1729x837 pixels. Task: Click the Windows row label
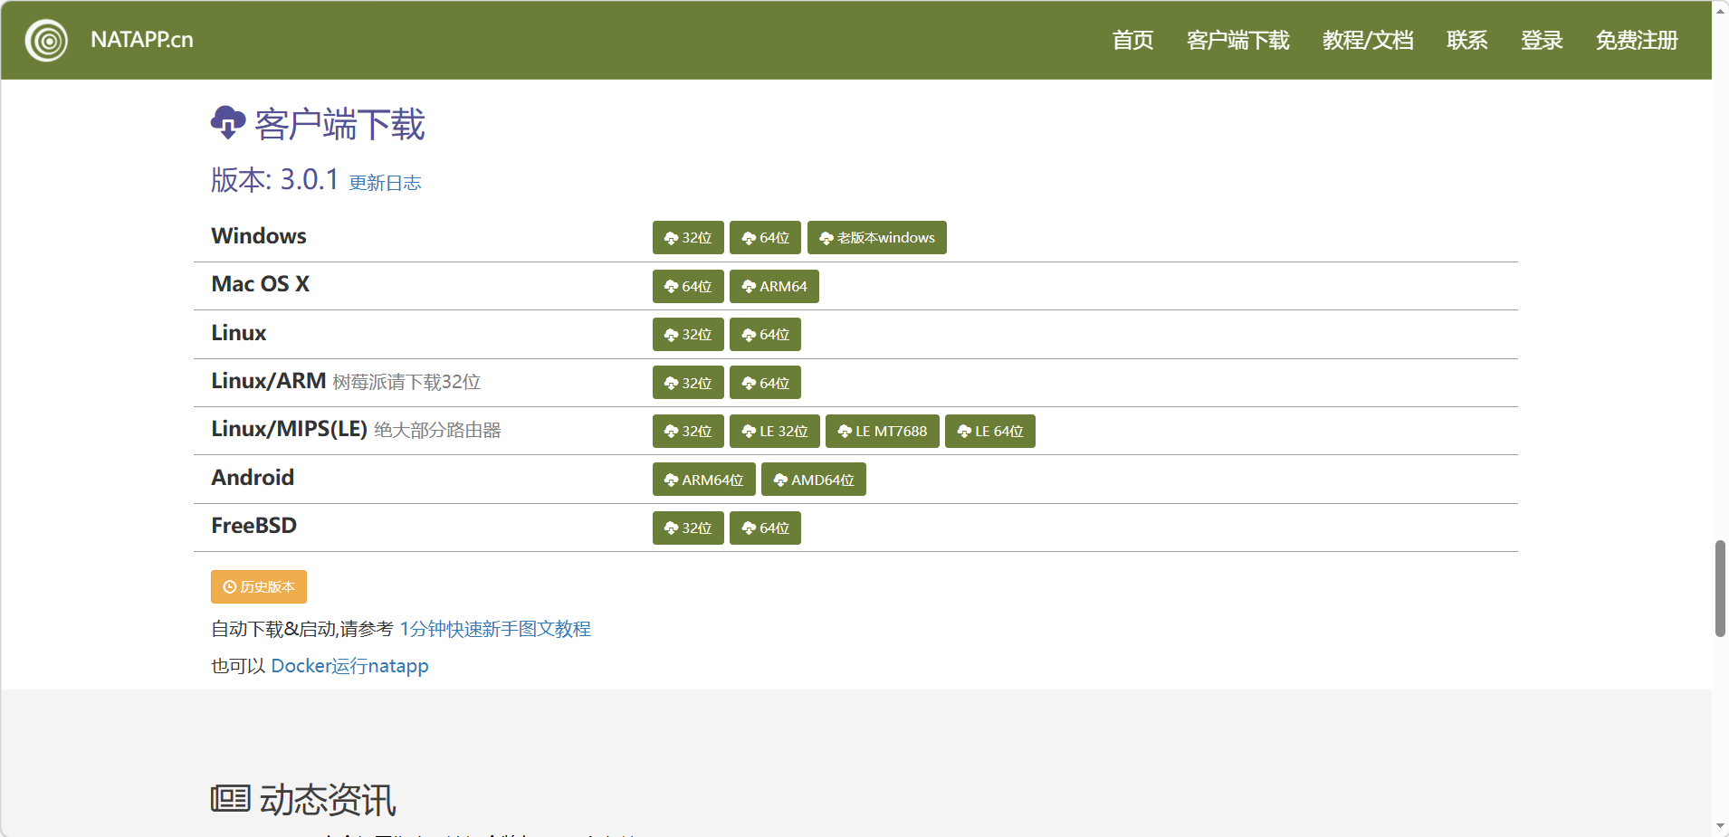tap(259, 236)
